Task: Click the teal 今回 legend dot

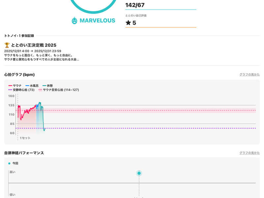Action: pyautogui.click(x=9, y=163)
